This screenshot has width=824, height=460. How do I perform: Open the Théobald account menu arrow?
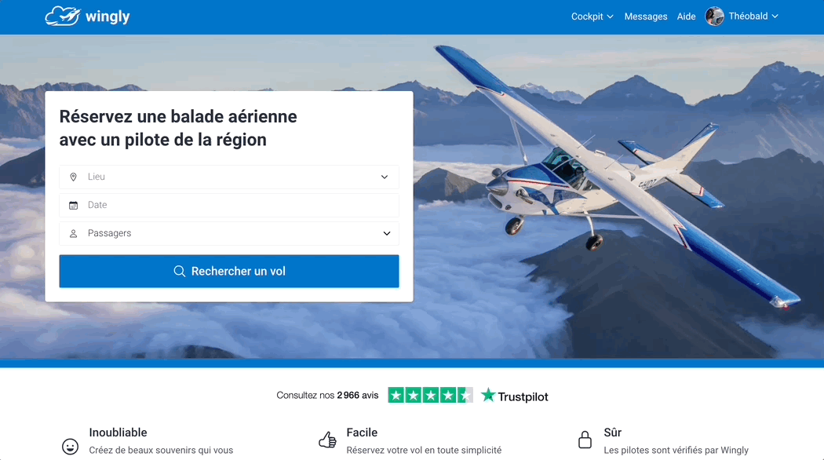coord(775,16)
